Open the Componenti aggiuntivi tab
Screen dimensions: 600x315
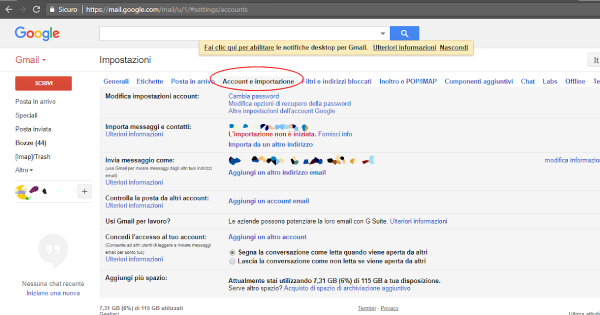coord(478,81)
